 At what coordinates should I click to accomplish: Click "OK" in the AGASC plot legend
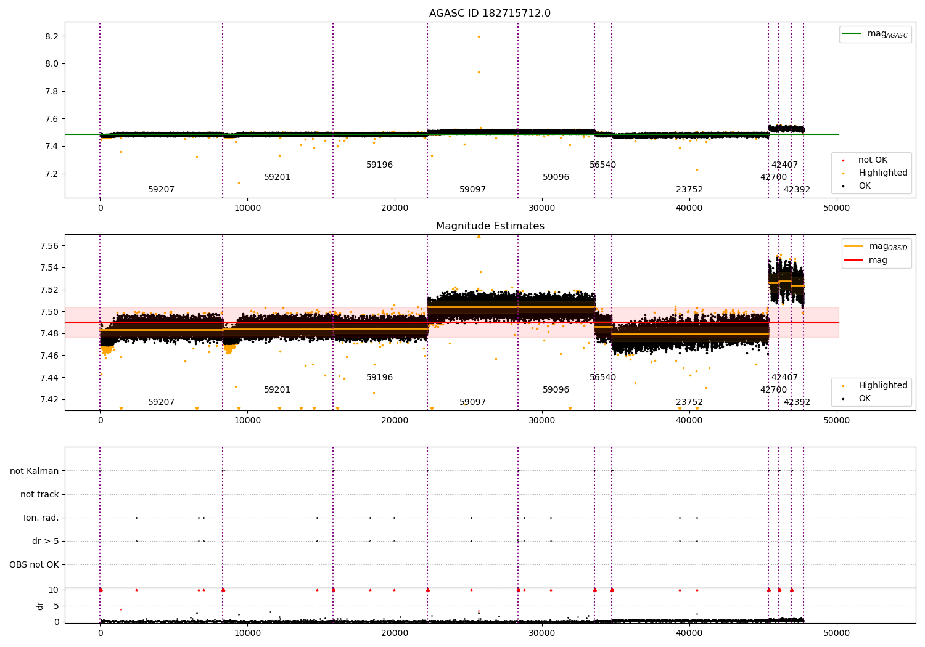pos(865,186)
